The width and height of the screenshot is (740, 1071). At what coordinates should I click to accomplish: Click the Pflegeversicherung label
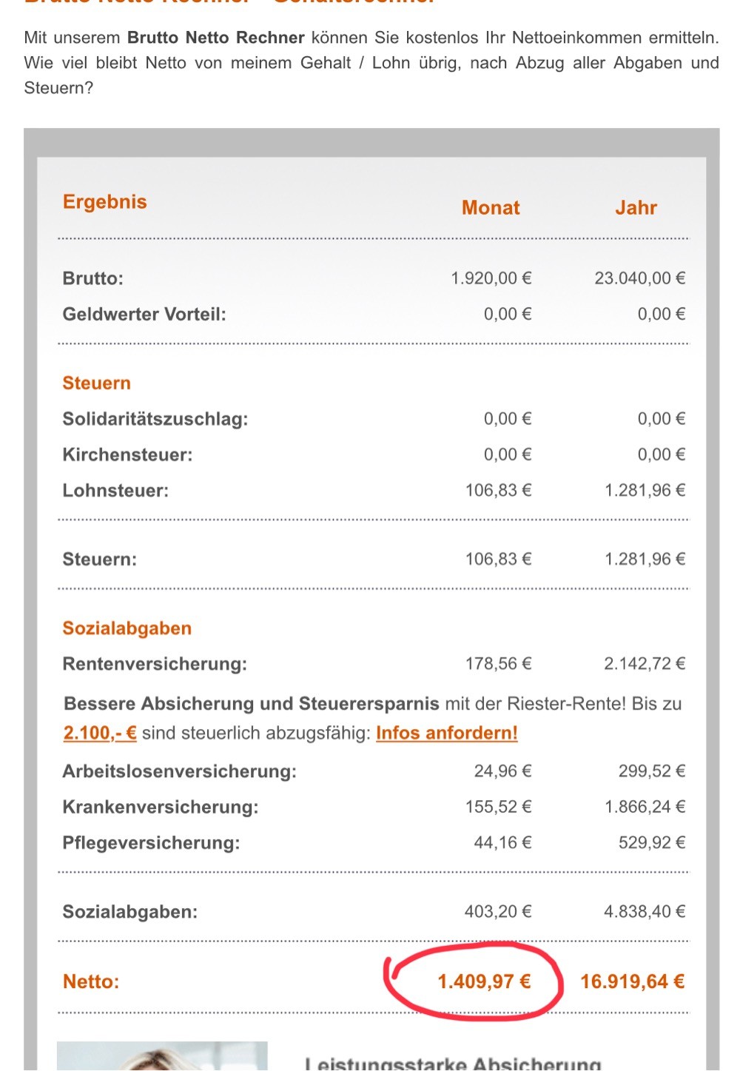[151, 843]
